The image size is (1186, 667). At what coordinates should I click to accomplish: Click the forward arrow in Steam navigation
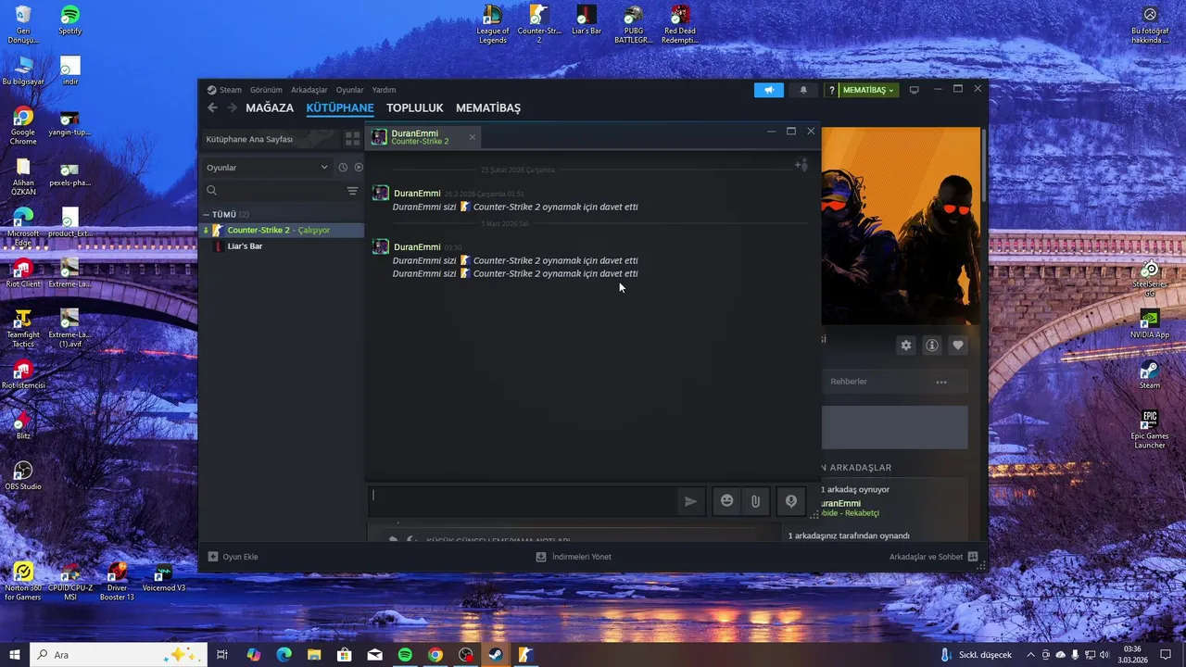[x=232, y=107]
